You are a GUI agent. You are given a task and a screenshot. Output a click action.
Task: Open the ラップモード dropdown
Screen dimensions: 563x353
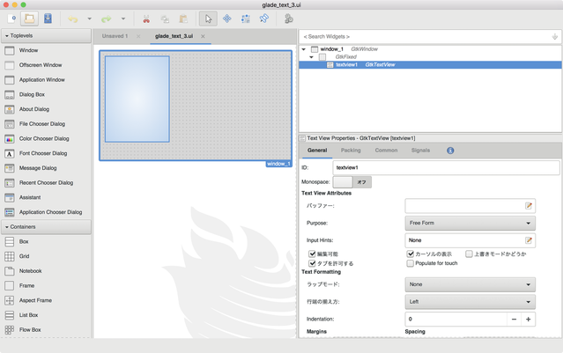point(470,284)
